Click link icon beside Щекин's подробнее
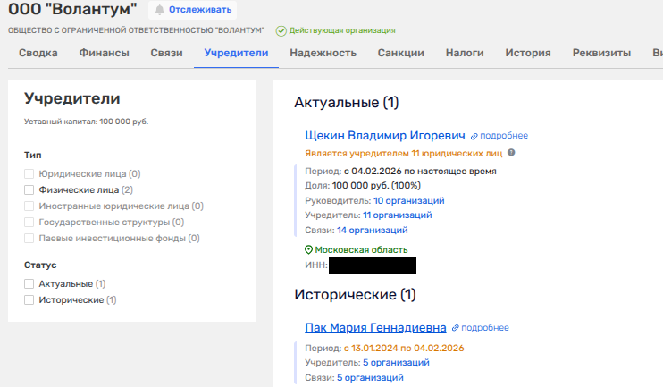Screen dimensions: 663x387 tap(474, 136)
